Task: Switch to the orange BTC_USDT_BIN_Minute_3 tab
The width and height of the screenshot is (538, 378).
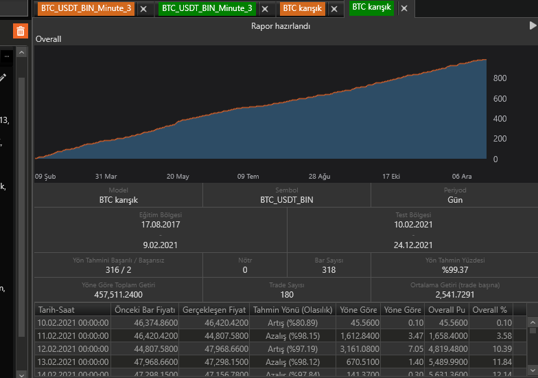Action: pos(85,9)
